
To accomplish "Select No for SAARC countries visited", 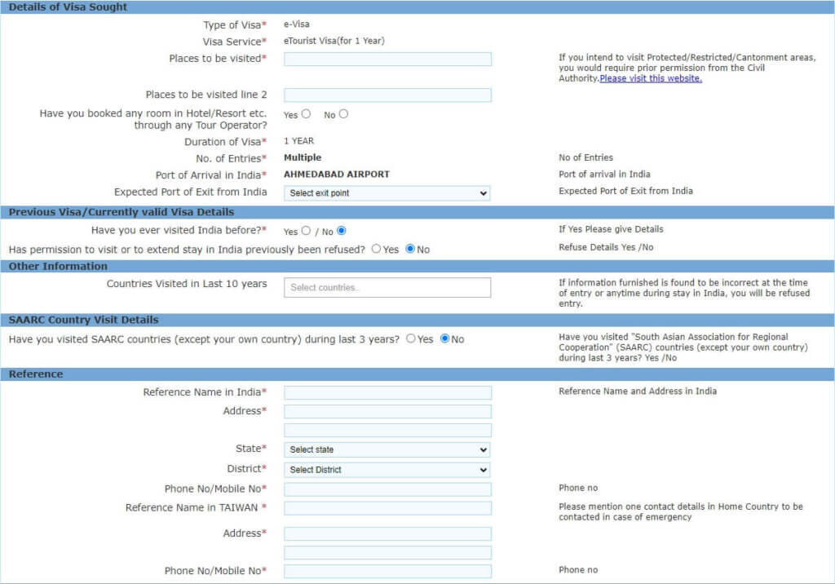I will 444,338.
